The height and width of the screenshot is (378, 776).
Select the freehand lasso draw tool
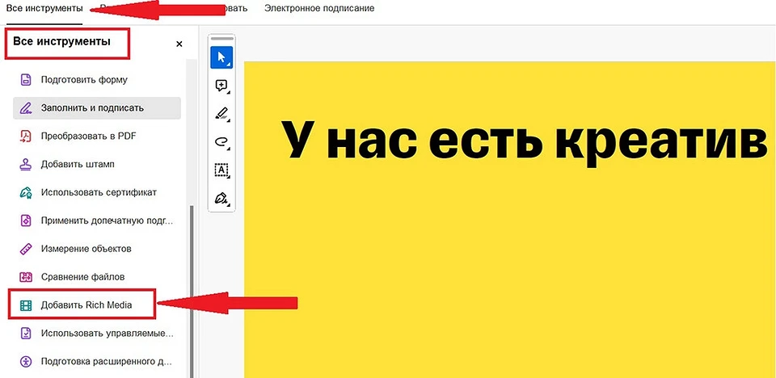(221, 142)
